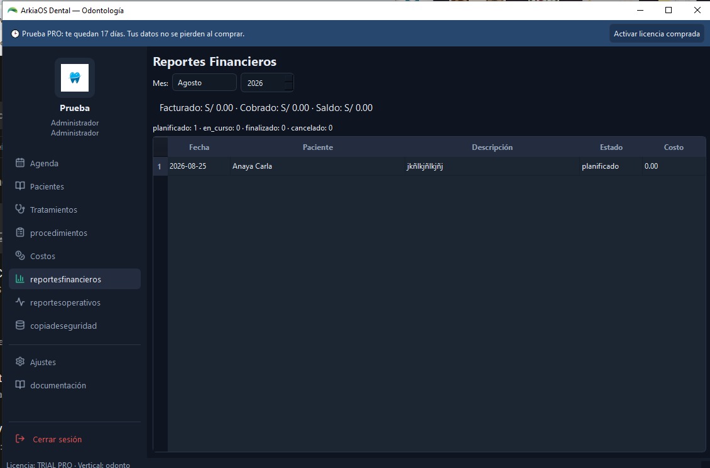Screen dimensions: 710x468
Task: Increase the year 2026 spinner
Action: 288,78
